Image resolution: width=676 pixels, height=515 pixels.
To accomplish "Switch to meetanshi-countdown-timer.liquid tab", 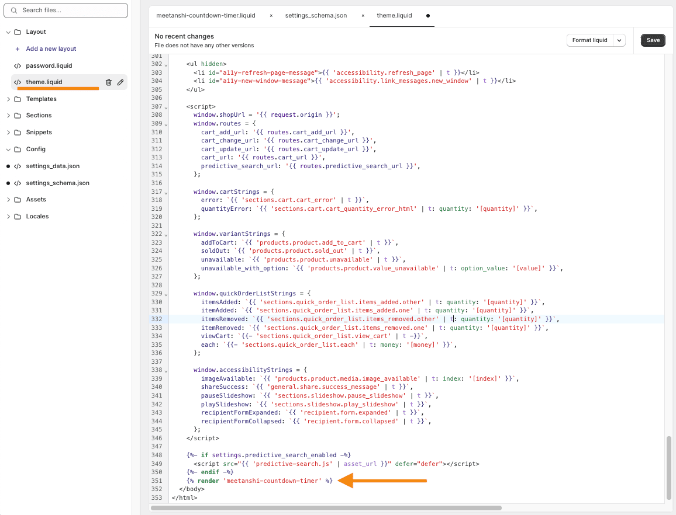I will (x=205, y=16).
